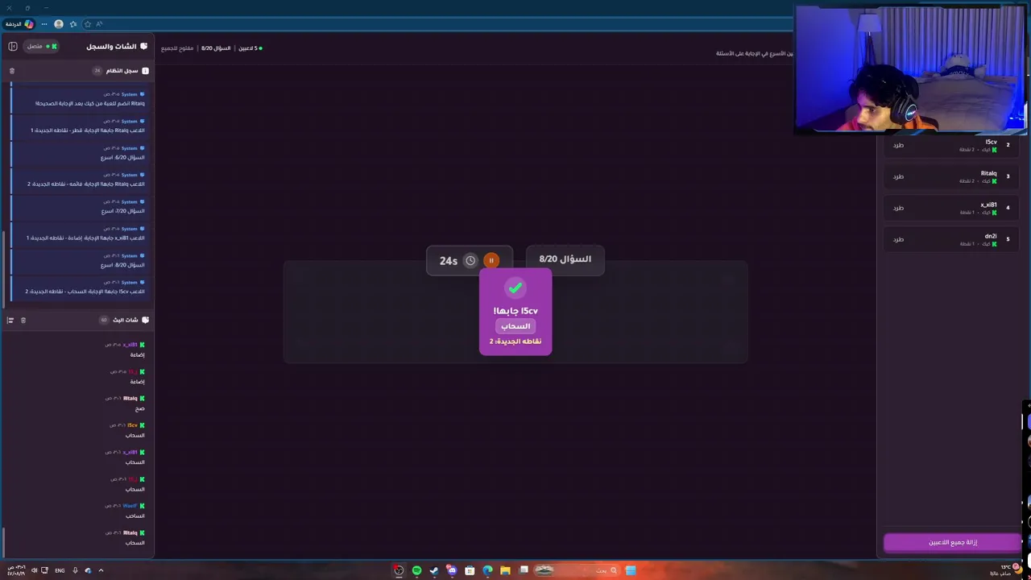Open Discord from the taskbar

tap(452, 570)
